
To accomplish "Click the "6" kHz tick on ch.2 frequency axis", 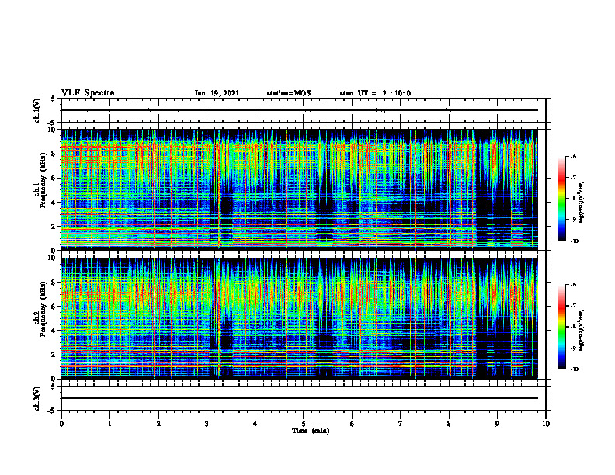I will [54, 307].
